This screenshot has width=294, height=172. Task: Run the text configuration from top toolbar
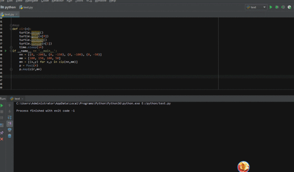(271, 7)
